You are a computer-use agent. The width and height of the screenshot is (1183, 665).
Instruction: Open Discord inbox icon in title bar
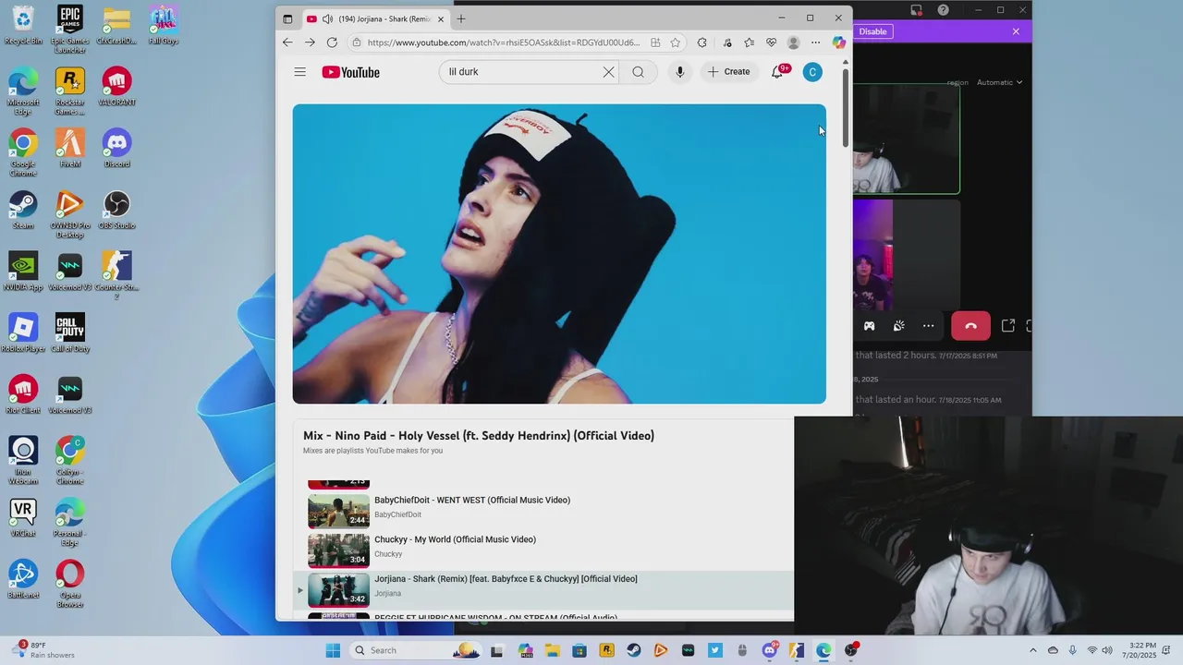(916, 10)
